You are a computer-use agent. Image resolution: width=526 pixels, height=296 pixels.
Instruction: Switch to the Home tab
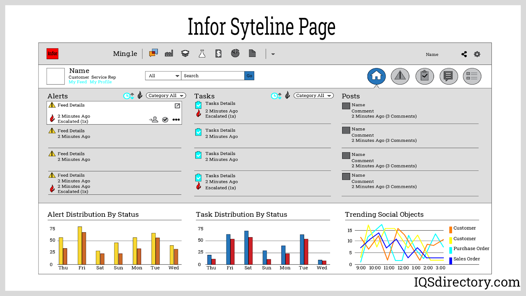coord(376,76)
